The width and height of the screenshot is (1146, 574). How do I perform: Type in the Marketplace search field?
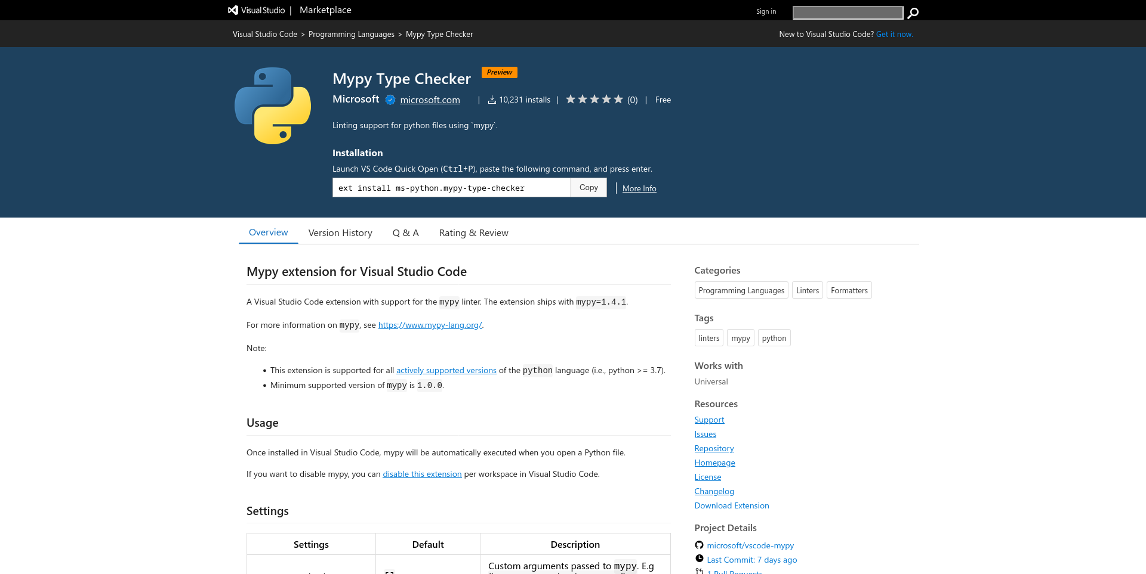(x=848, y=13)
